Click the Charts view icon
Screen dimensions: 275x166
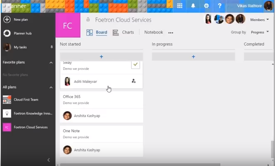(115, 33)
